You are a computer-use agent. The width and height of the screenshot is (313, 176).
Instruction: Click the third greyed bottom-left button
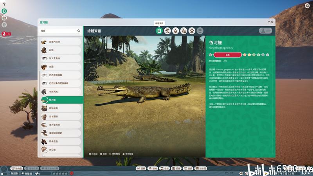(x=50, y=169)
